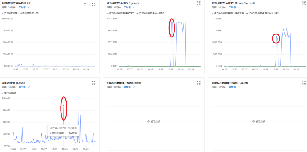Screen dimensions: 307x152
Task: Click the 102.000 data point on connections chart
Action: pyautogui.click(x=64, y=106)
